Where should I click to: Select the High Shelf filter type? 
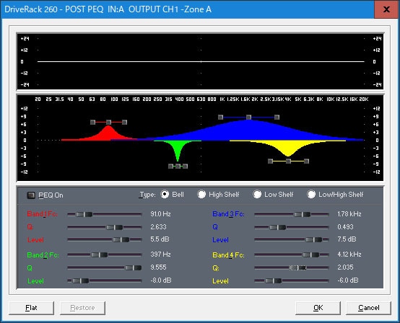coord(201,195)
